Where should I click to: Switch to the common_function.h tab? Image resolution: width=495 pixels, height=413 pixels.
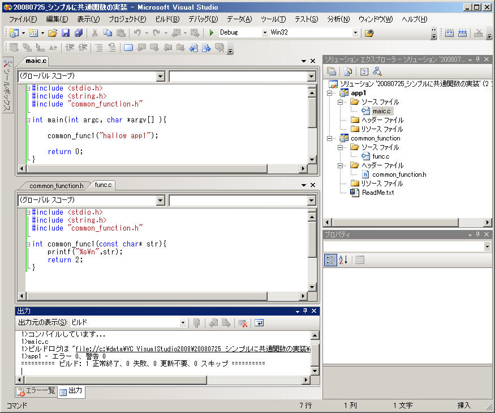click(56, 185)
